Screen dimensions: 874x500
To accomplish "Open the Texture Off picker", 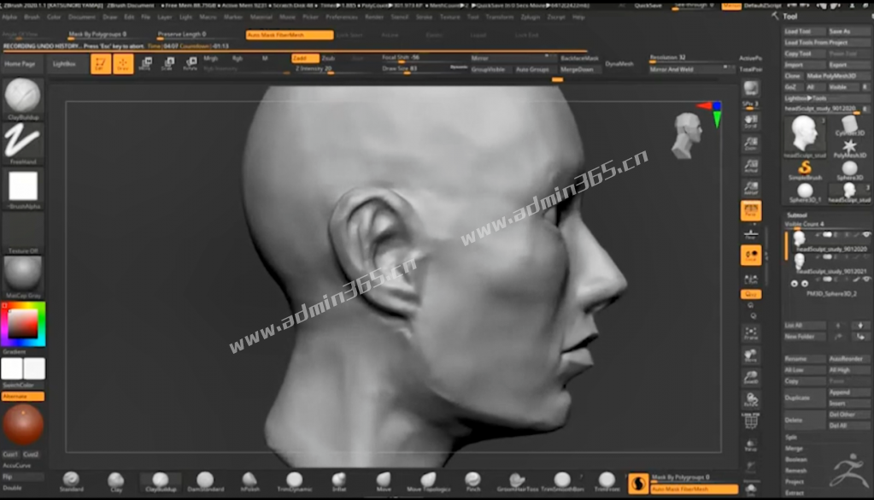I will point(23,233).
